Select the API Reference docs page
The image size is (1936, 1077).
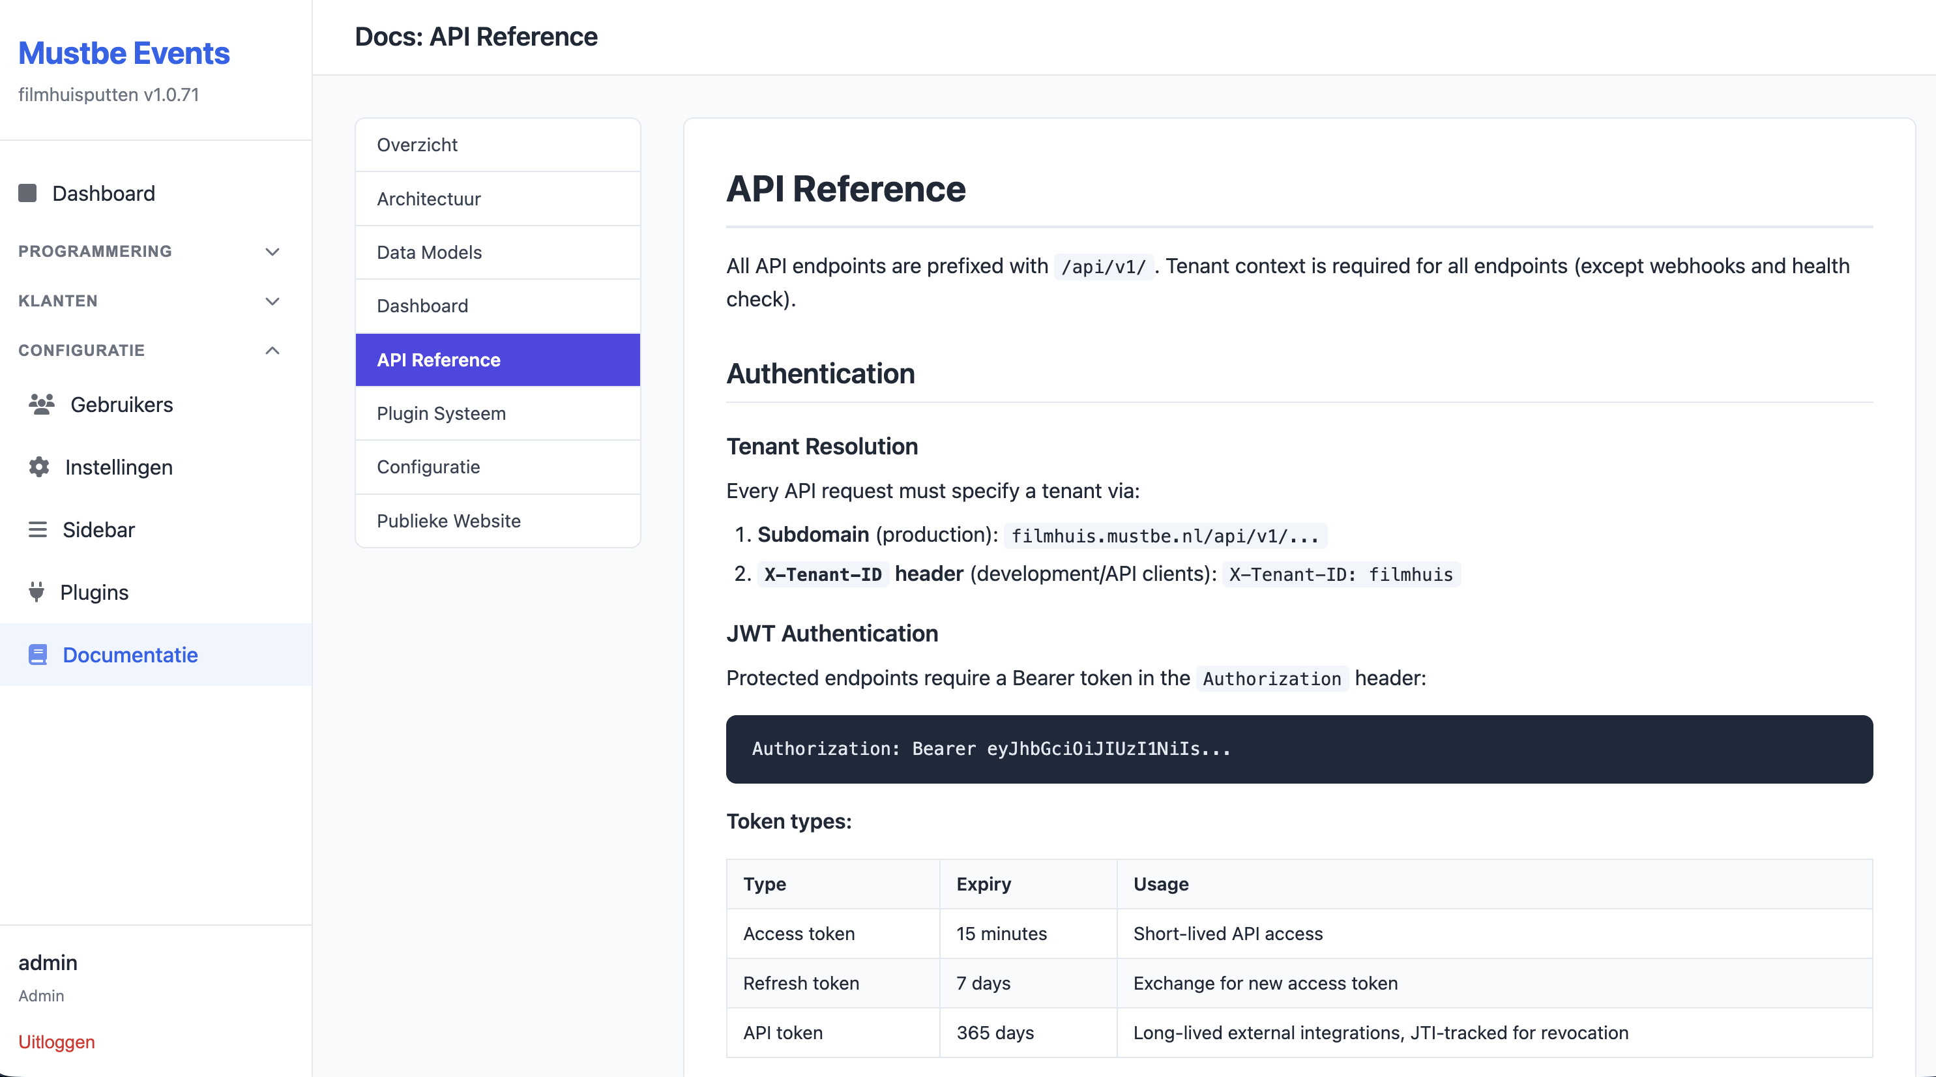point(497,360)
